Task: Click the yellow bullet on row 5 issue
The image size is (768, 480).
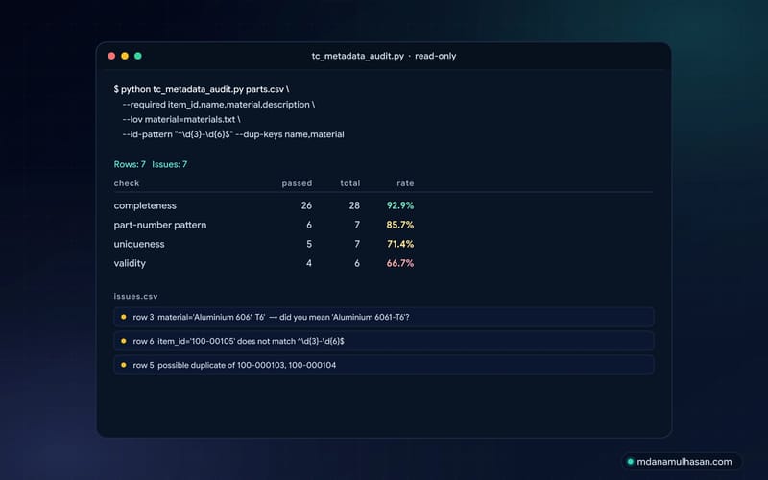Action: click(x=124, y=365)
